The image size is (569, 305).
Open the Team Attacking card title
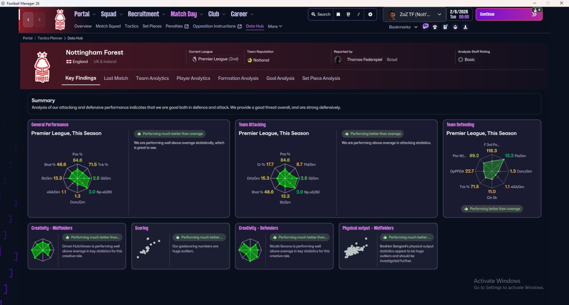point(252,125)
